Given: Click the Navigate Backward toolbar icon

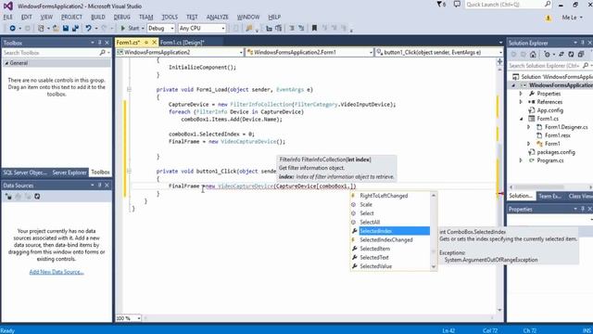Looking at the screenshot, I should pyautogui.click(x=12, y=29).
